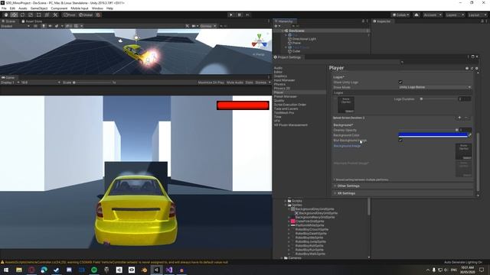The image size is (490, 275).
Task: Open the Layers dropdown
Action: pyautogui.click(x=454, y=15)
